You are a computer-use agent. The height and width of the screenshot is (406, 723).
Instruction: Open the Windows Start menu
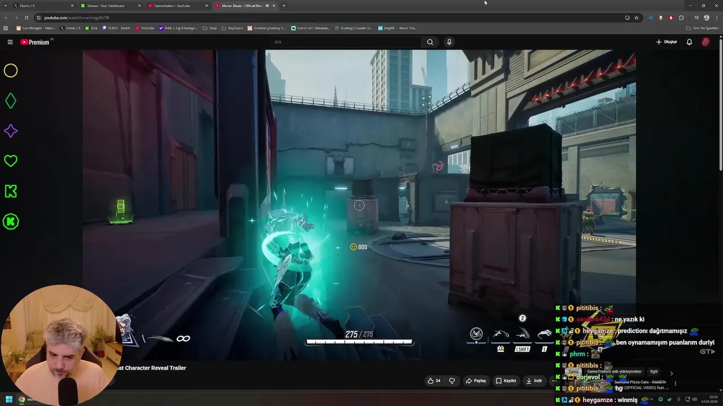click(9, 399)
